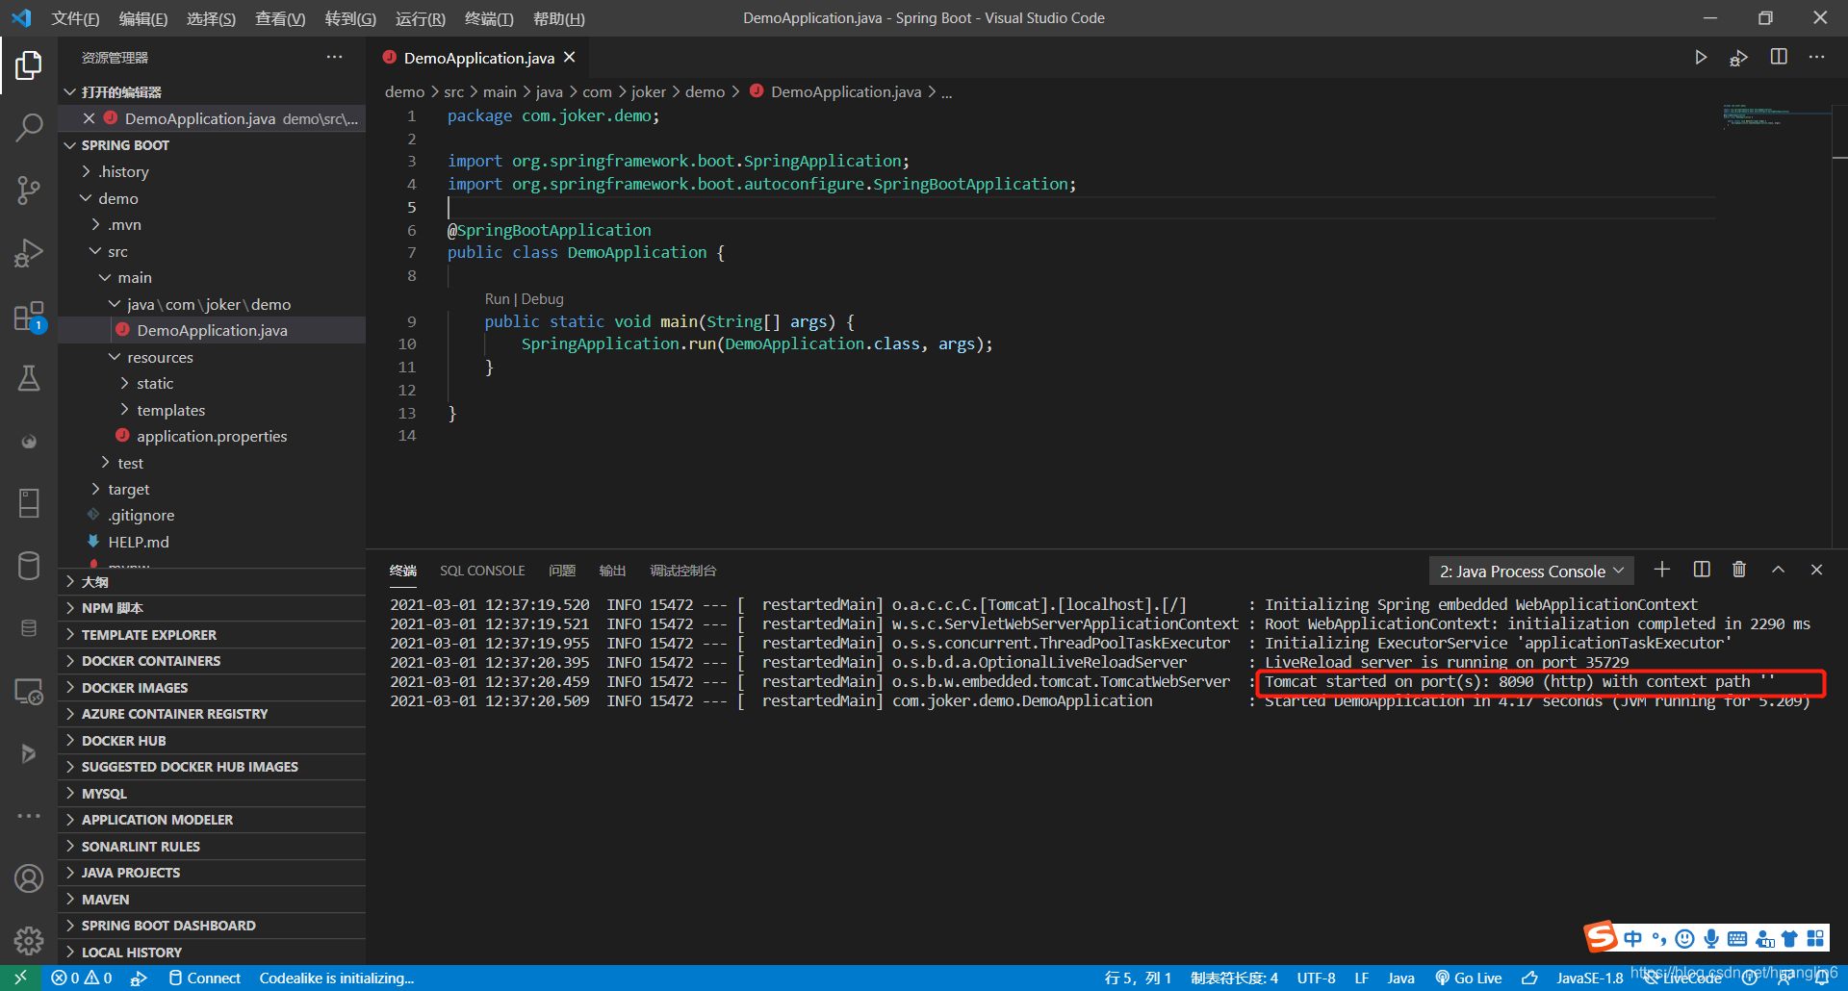Open the 文件(F) menu
This screenshot has height=991, width=1848.
pos(75,18)
